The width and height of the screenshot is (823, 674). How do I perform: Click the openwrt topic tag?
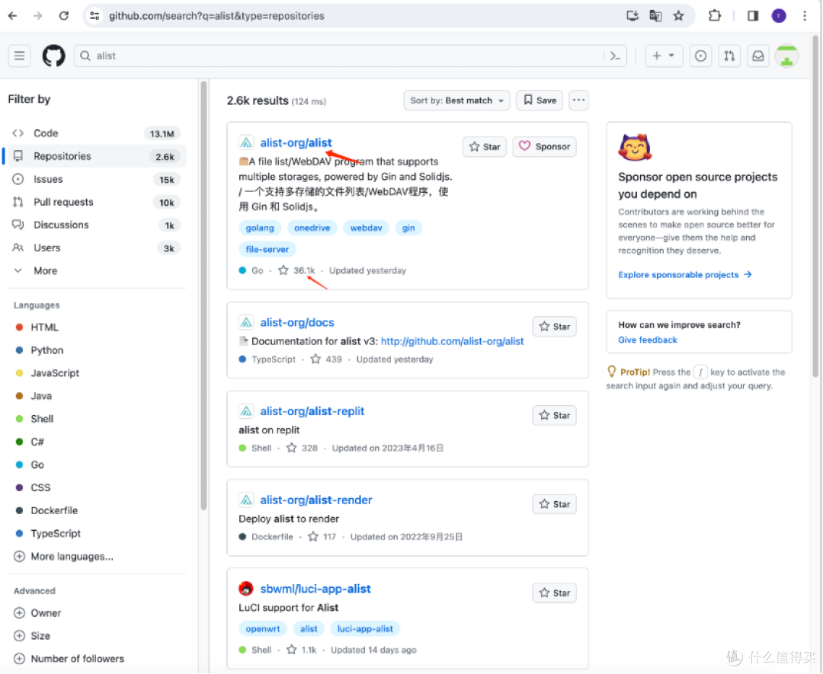(262, 628)
